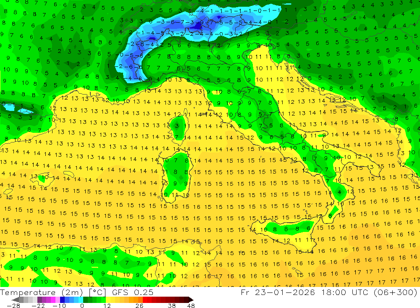Image resolution: width=420 pixels, height=308 pixels.
Task: Select the dark navy blue legend swatch
Action: point(62,300)
